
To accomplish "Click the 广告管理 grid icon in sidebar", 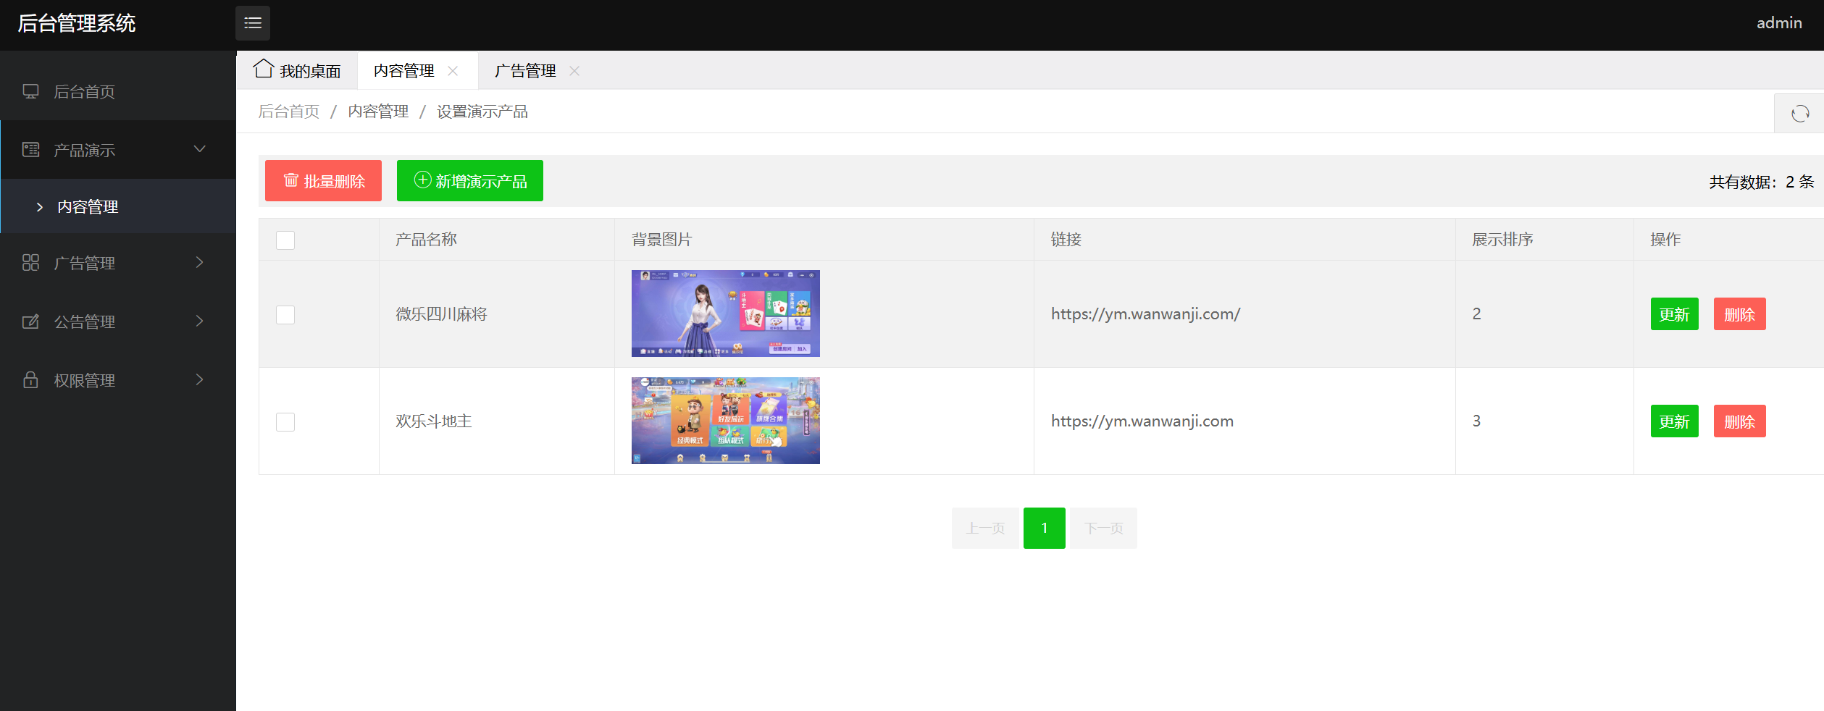I will point(30,263).
